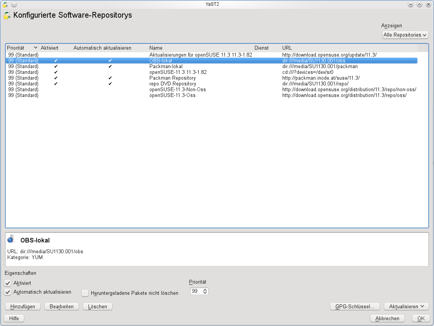This screenshot has width=434, height=326.
Task: Click the Bearbeiten button
Action: coord(62,306)
